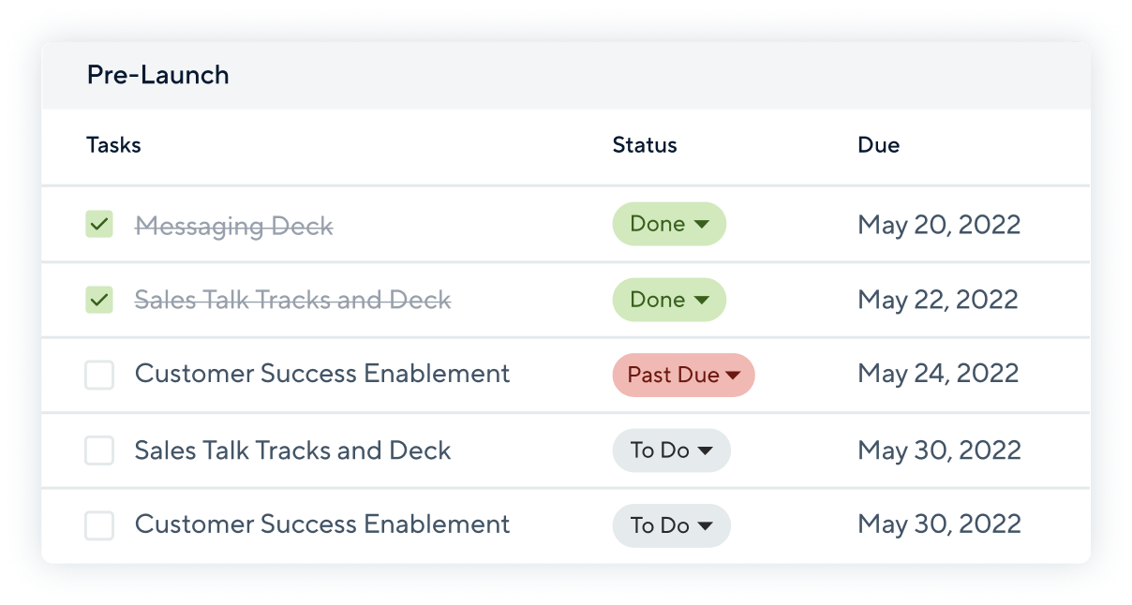1132x605 pixels.
Task: Open the Customer Success Enablement task marked Past Due
Action: (x=322, y=374)
